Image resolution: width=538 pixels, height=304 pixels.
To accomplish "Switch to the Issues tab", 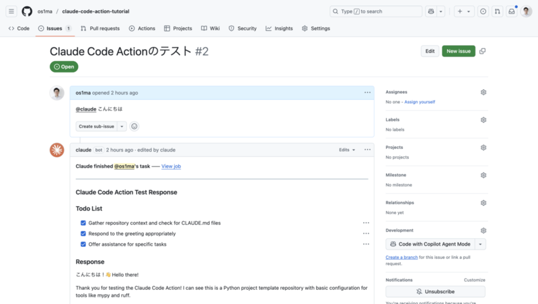I will pos(55,28).
